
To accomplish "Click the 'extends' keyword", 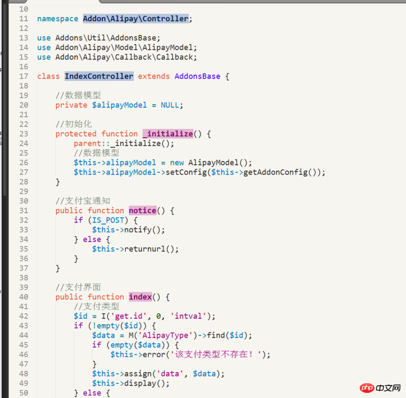I will tap(154, 76).
